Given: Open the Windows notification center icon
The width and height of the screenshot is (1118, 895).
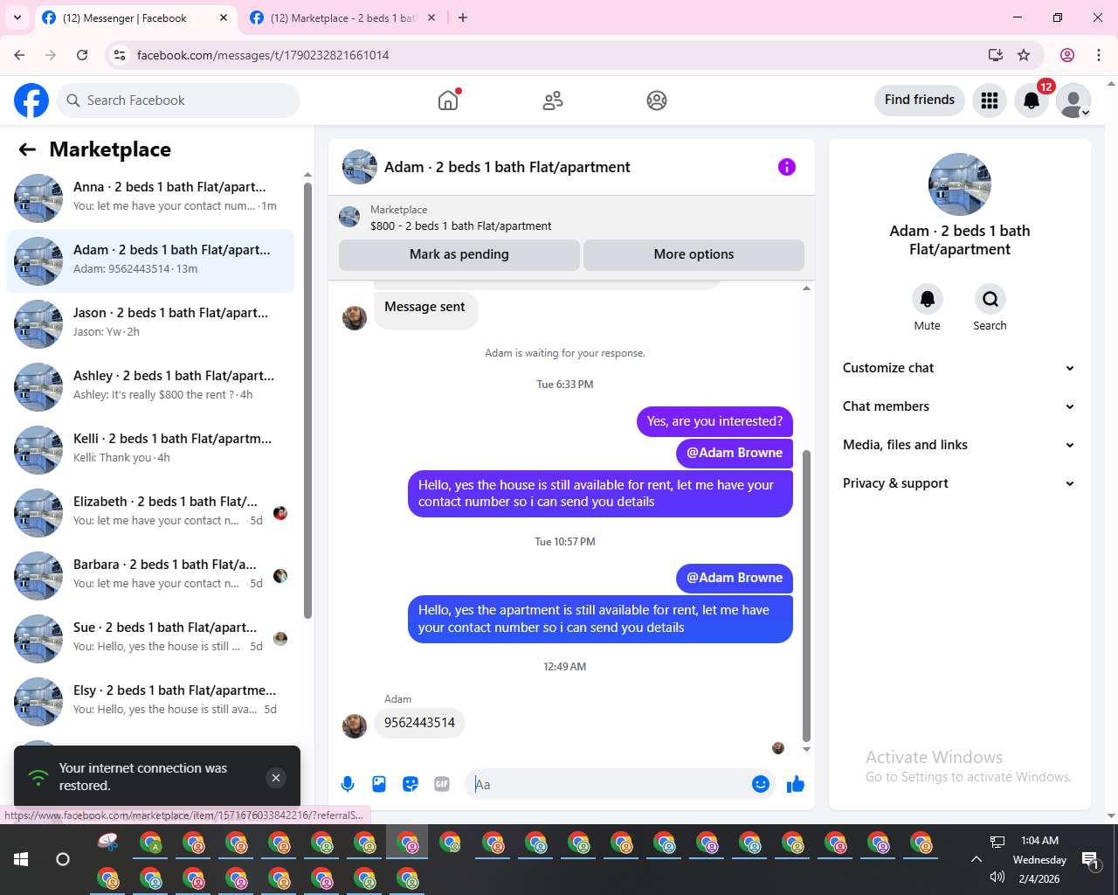Looking at the screenshot, I should (1090, 860).
